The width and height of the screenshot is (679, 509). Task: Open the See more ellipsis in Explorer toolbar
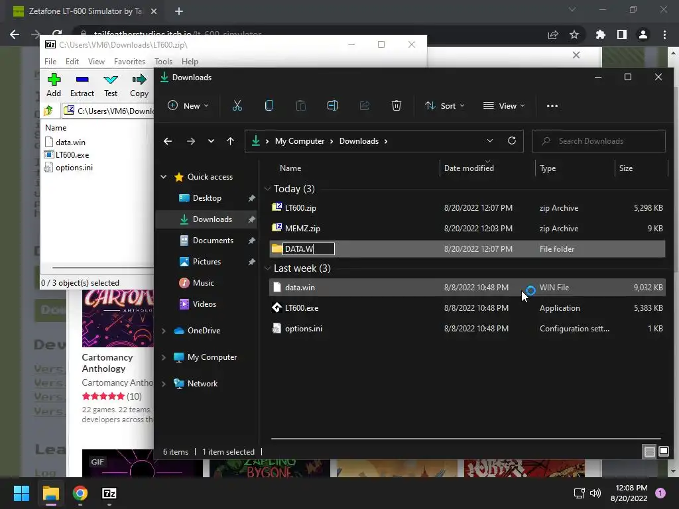552,105
